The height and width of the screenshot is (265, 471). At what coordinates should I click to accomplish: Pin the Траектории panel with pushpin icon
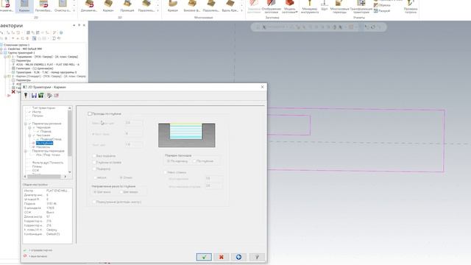click(x=79, y=25)
